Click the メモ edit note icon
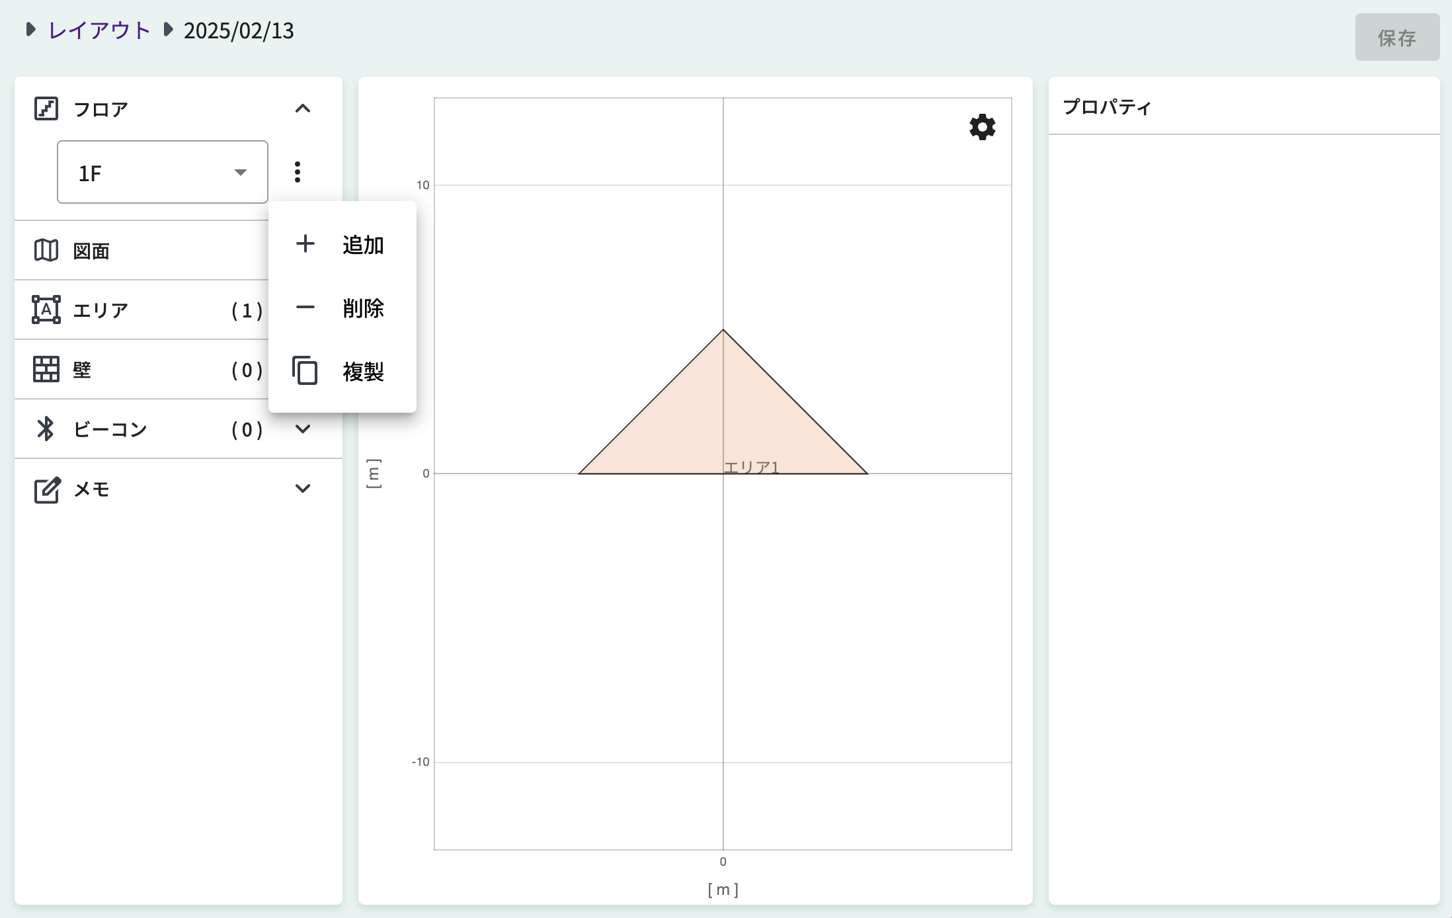Image resolution: width=1452 pixels, height=918 pixels. click(x=47, y=489)
